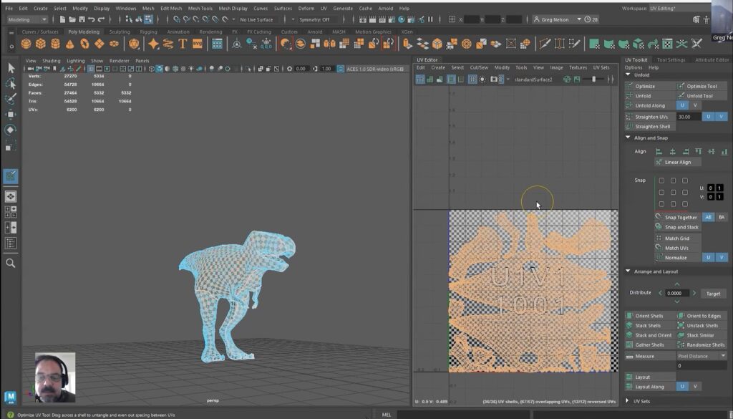Viewport: 733px width, 419px height.
Task: Open the Modeling menu set dropdown
Action: click(x=27, y=19)
